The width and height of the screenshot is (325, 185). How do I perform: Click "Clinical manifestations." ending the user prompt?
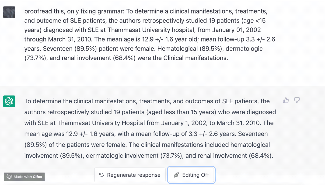195,58
